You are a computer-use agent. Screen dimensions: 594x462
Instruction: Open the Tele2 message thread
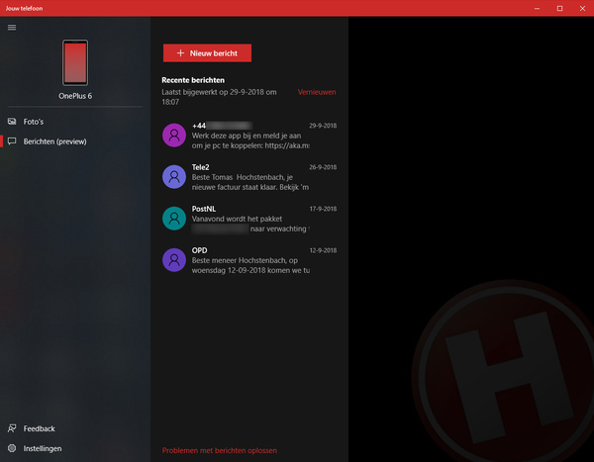249,177
